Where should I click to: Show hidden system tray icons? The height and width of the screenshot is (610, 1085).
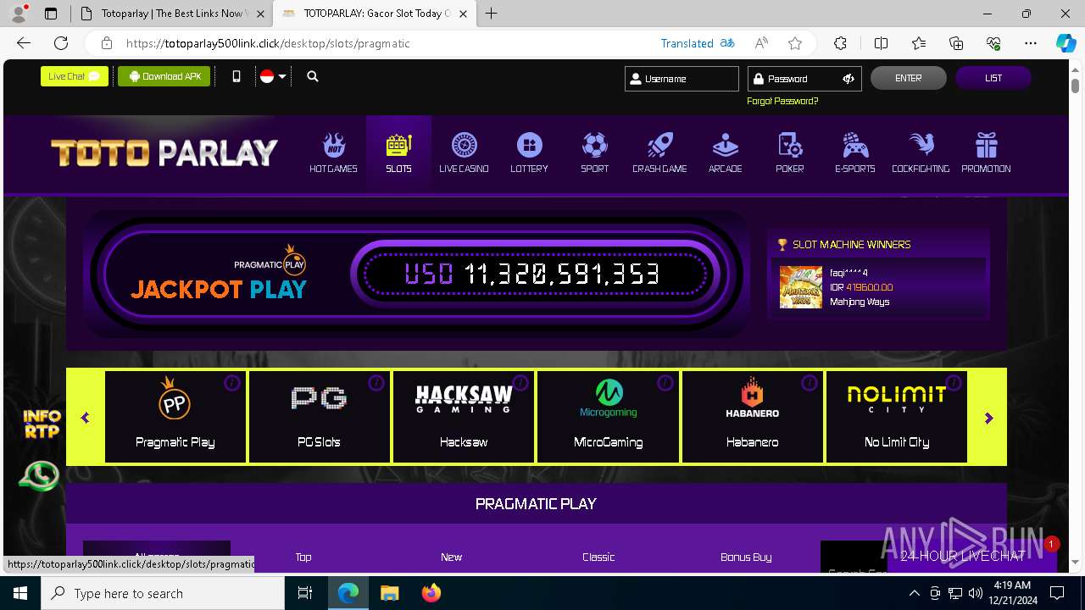click(914, 593)
